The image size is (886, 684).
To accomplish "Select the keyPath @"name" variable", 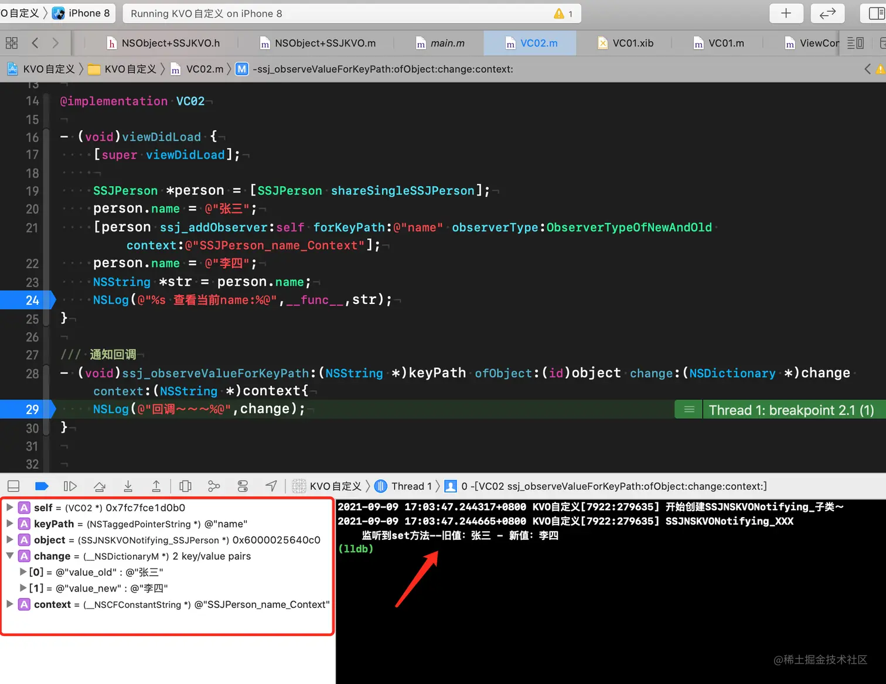I will (141, 524).
